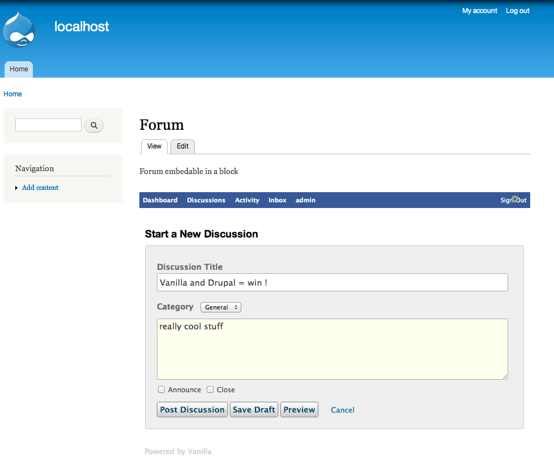Viewport: 554px width, 475px height.
Task: Click the Save Draft button
Action: click(x=254, y=410)
